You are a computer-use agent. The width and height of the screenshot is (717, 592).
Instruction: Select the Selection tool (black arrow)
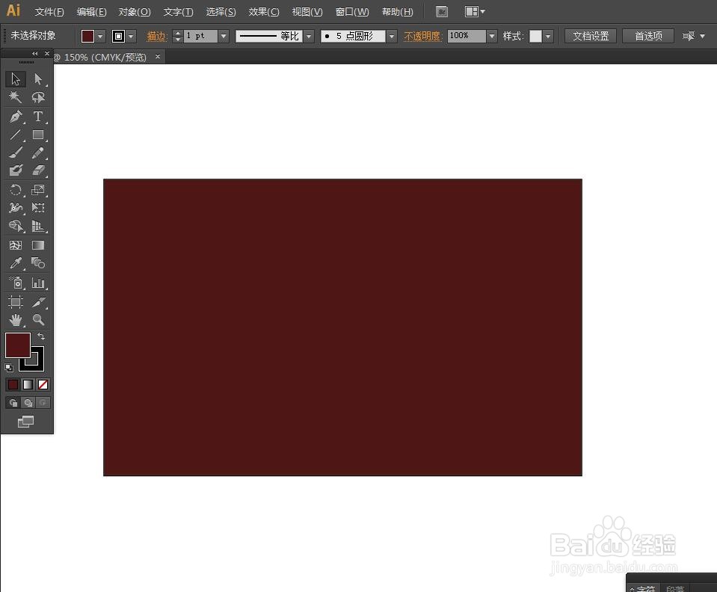pyautogui.click(x=16, y=79)
